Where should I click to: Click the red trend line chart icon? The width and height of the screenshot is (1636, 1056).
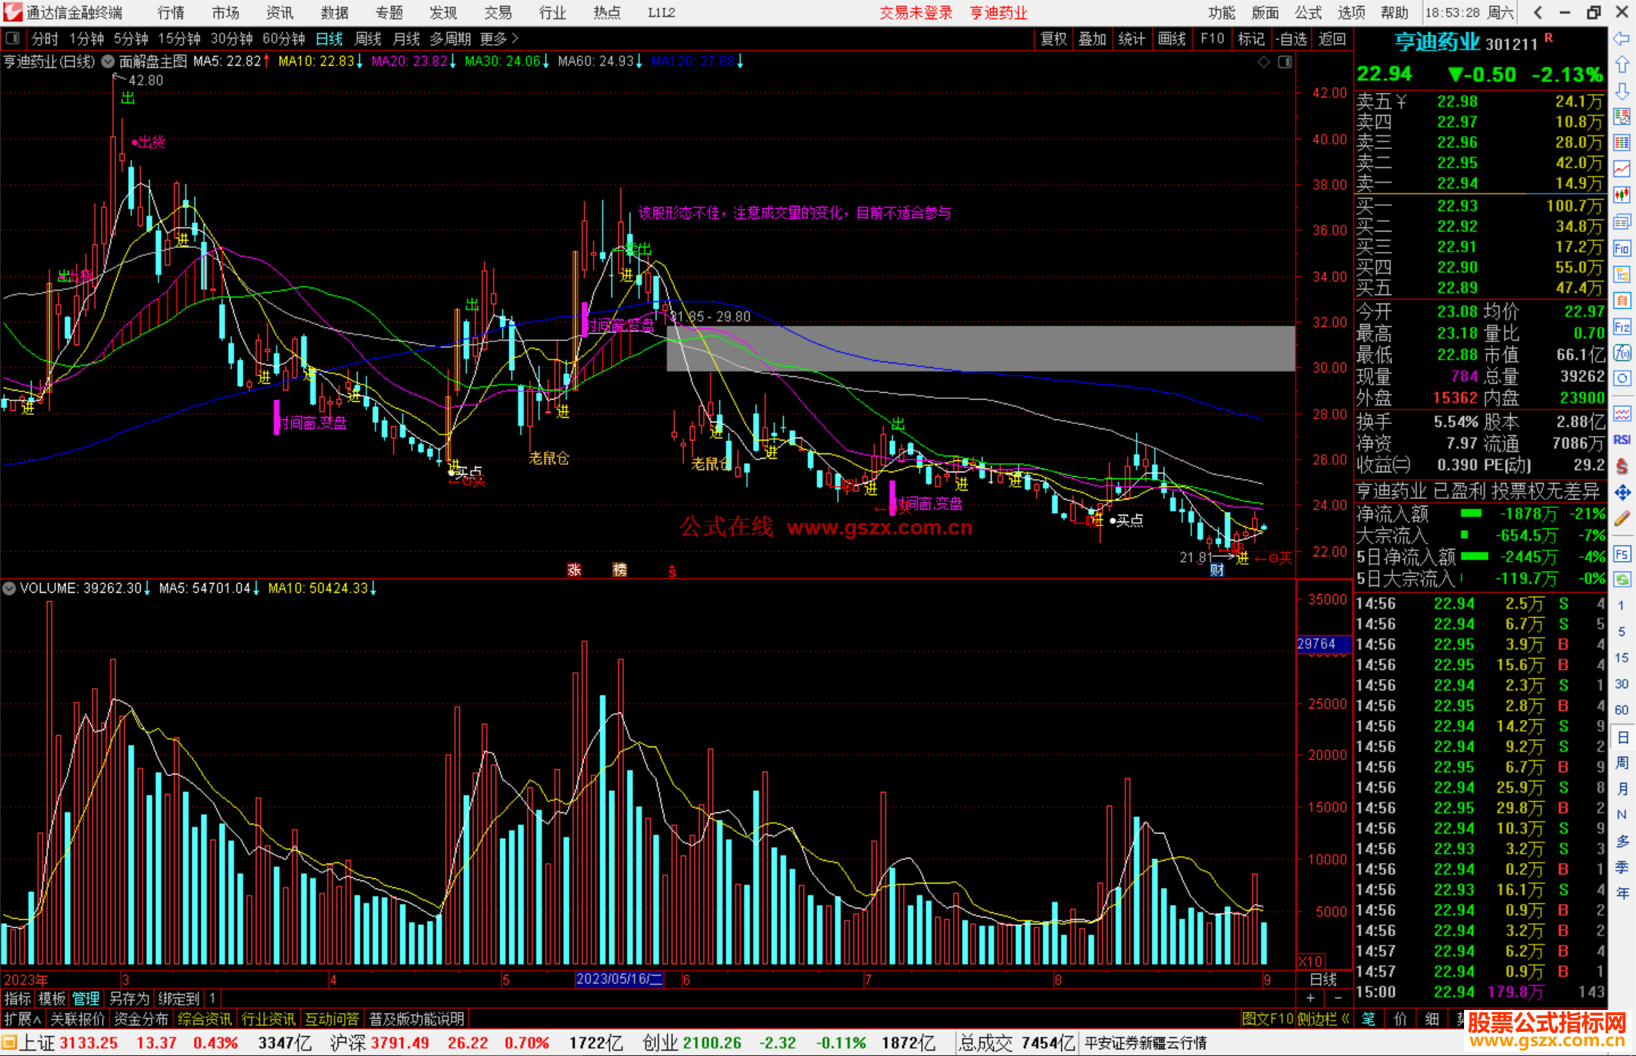tap(1622, 169)
